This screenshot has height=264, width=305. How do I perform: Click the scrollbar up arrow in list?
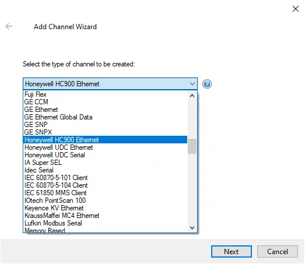click(192, 96)
